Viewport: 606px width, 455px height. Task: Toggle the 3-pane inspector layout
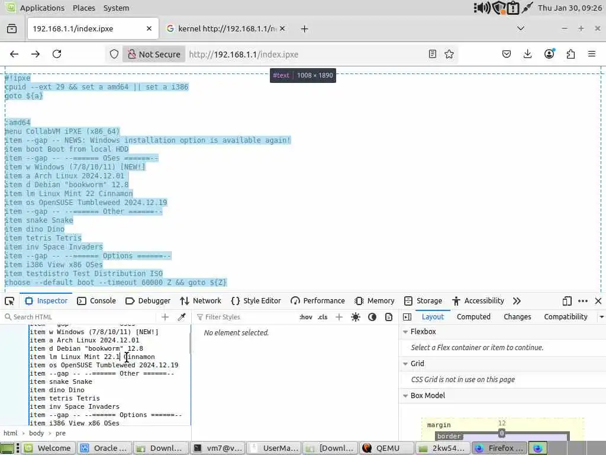pos(407,317)
